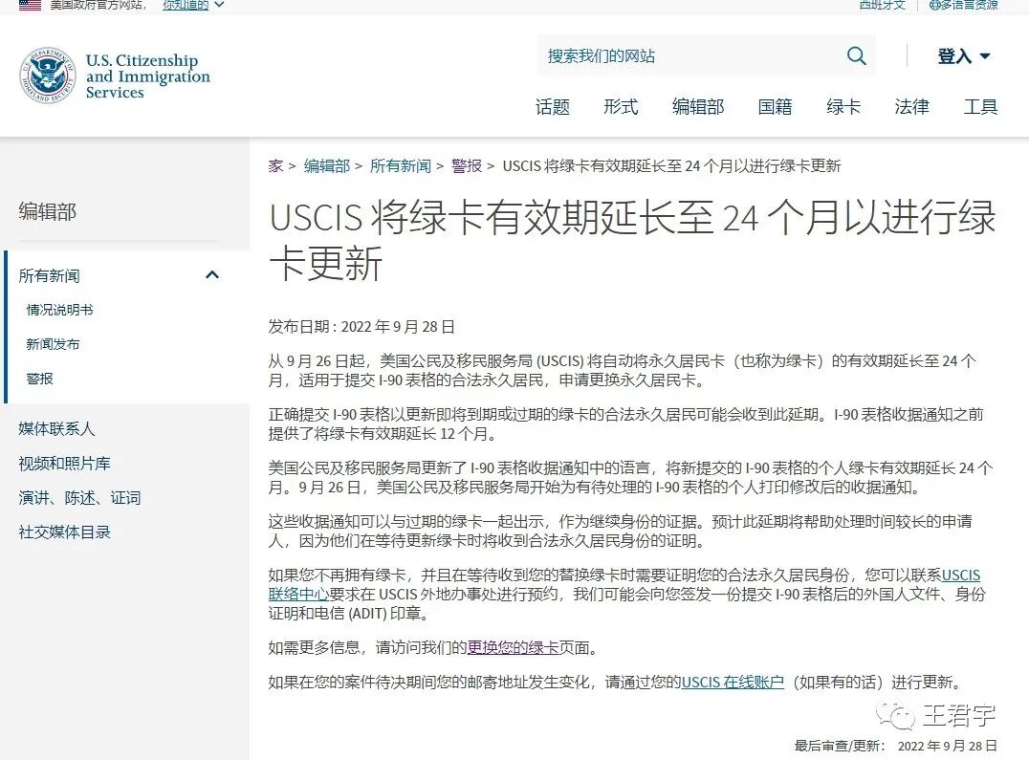Click the article headline USCIS 将绿卡有效期延长
This screenshot has height=760, width=1029.
click(x=632, y=241)
